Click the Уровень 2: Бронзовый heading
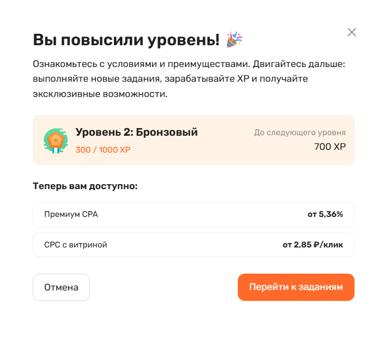This screenshot has width=390, height=345. [136, 132]
